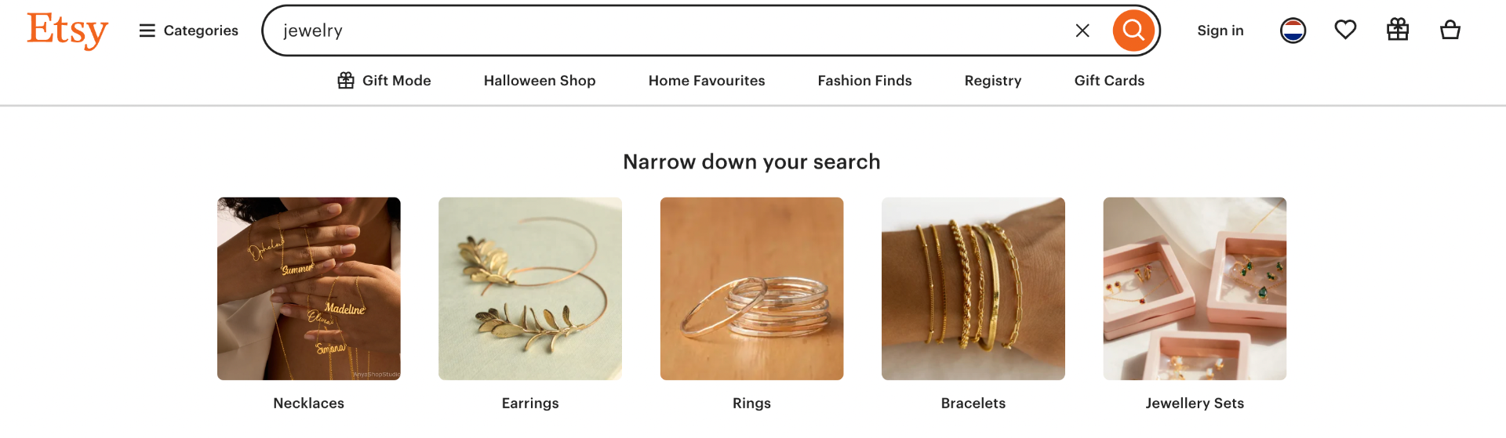Choose the Necklaces category thumbnail
The height and width of the screenshot is (438, 1506).
pos(309,289)
